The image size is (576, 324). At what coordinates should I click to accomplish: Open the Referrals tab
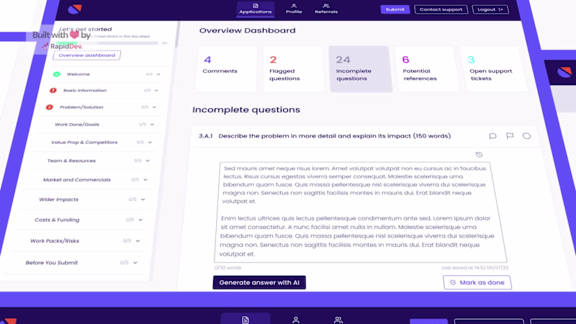pos(326,9)
